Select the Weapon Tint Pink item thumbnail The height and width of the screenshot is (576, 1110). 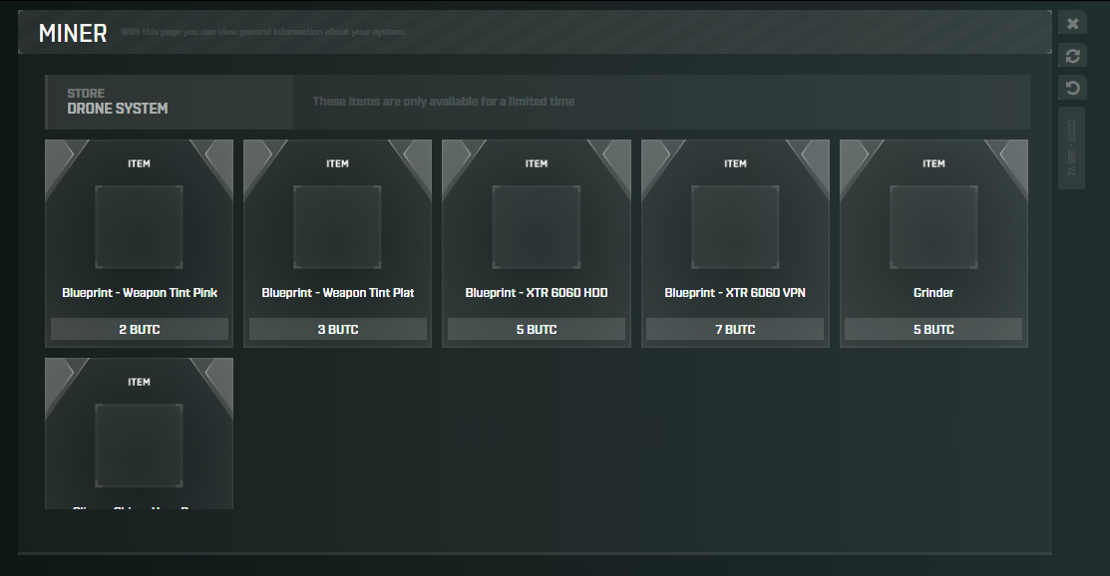pos(139,227)
